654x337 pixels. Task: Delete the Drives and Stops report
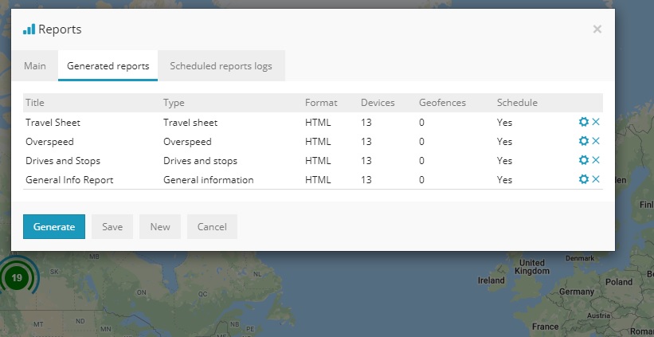[x=596, y=160]
